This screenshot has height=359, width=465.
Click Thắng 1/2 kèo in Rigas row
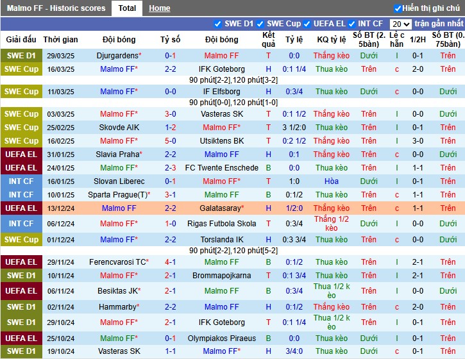[332, 224]
